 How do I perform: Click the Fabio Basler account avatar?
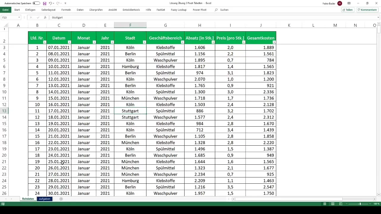[340, 3]
